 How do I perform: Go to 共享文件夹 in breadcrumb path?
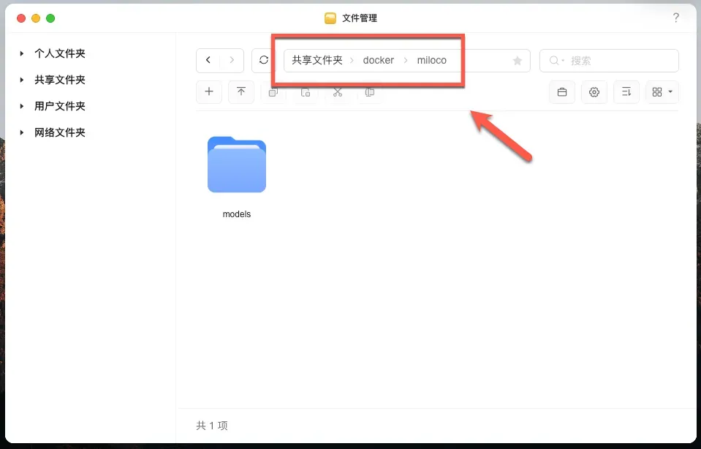(x=317, y=60)
